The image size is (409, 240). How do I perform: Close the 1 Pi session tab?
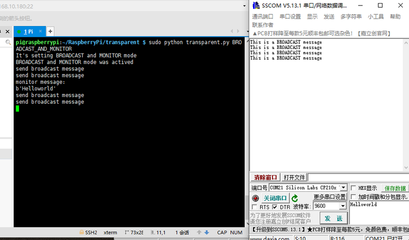[40, 31]
